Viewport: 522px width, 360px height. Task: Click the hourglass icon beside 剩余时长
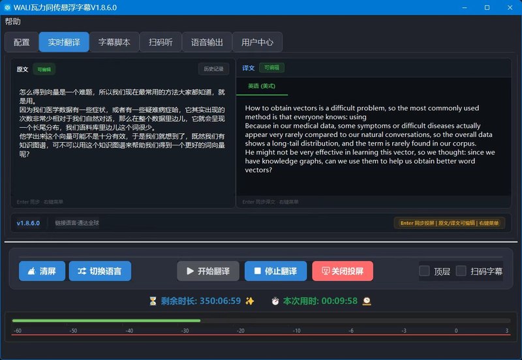tap(153, 301)
